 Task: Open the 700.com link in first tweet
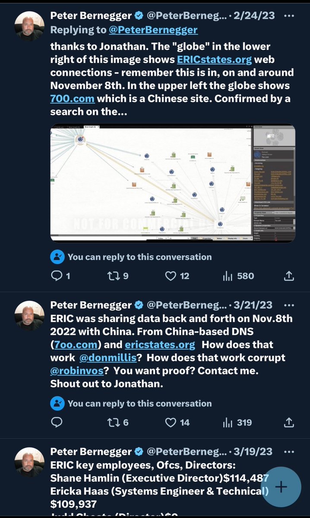[x=72, y=99]
